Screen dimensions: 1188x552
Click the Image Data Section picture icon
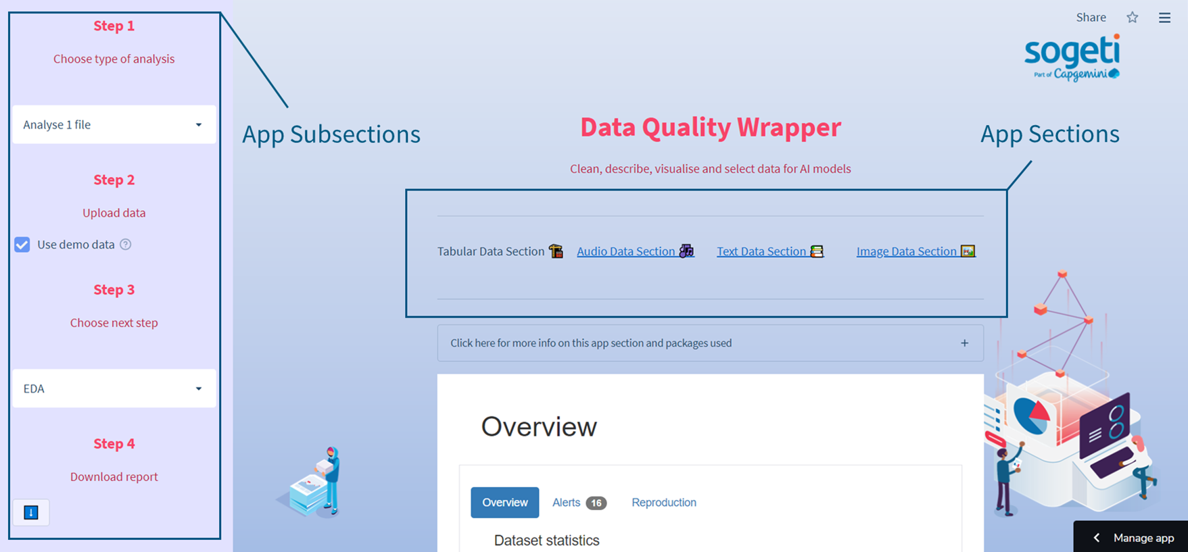968,251
